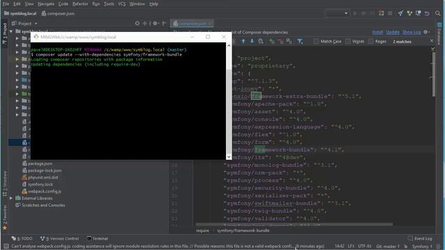Click hide Project panel icon
The height and width of the screenshot is (250, 445).
click(164, 23)
